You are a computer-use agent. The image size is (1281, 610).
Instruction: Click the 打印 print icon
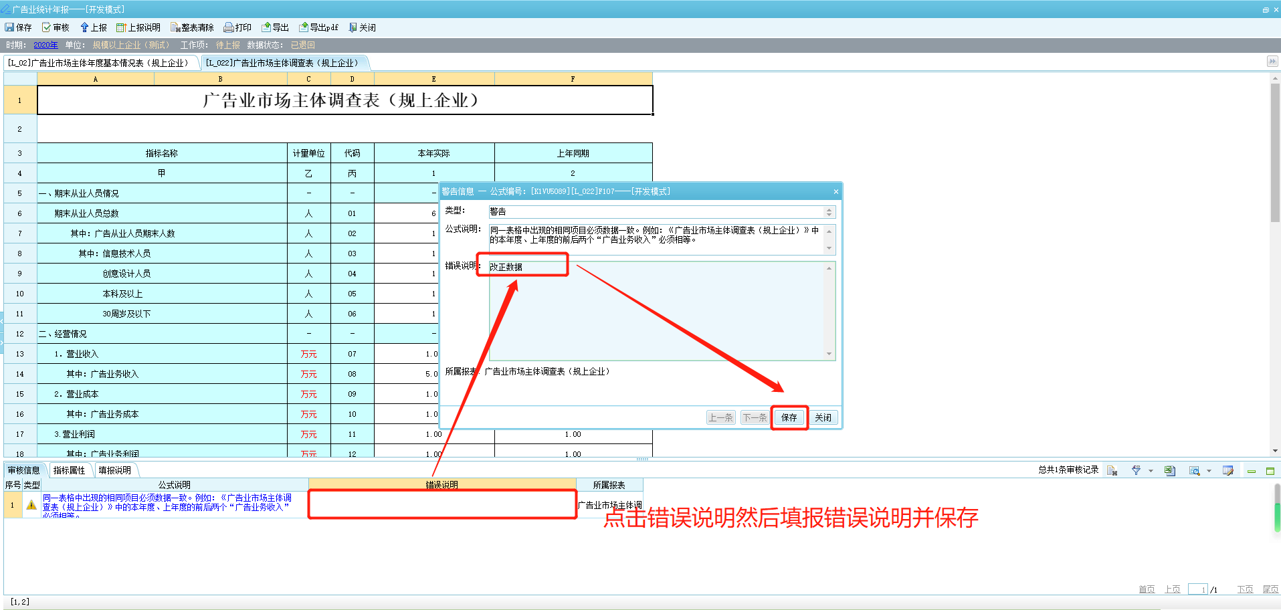click(x=237, y=27)
